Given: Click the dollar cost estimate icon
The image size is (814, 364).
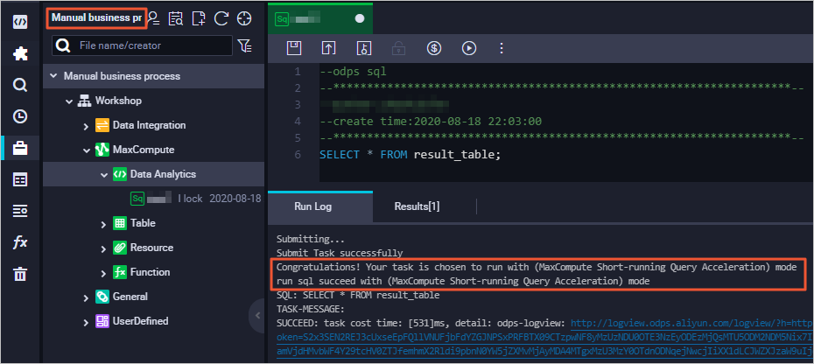Looking at the screenshot, I should [434, 48].
